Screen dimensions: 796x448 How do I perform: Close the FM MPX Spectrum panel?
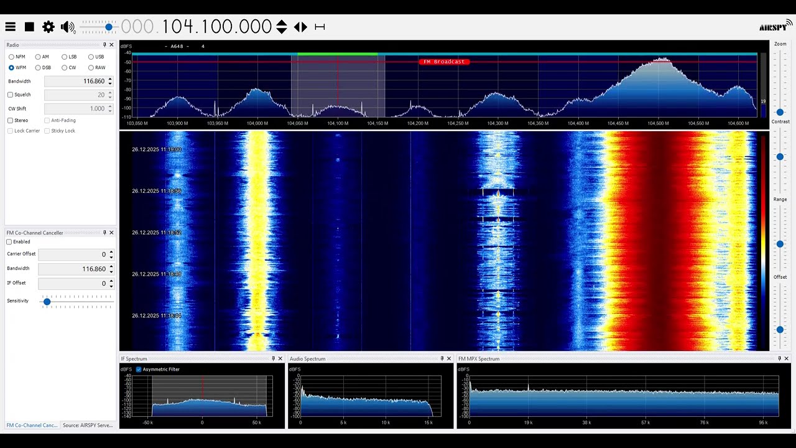(787, 358)
